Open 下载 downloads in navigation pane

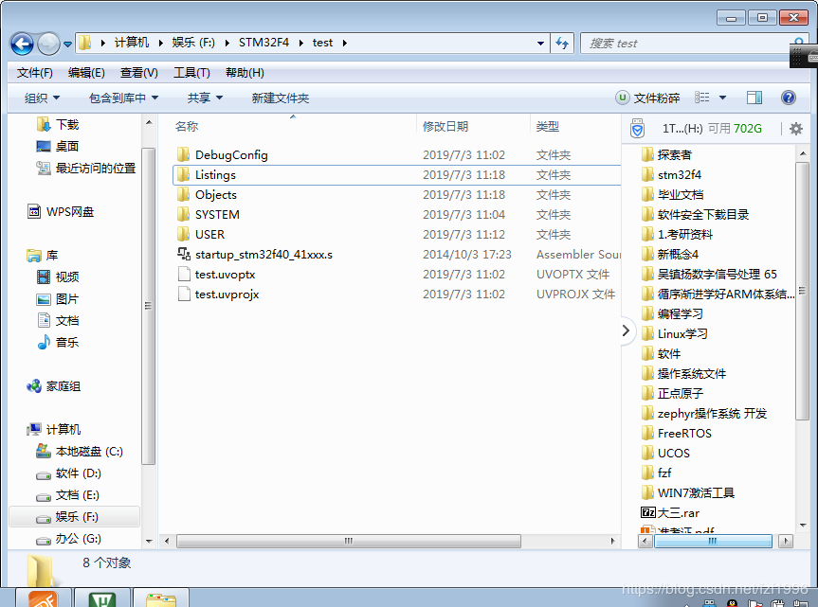(x=67, y=125)
